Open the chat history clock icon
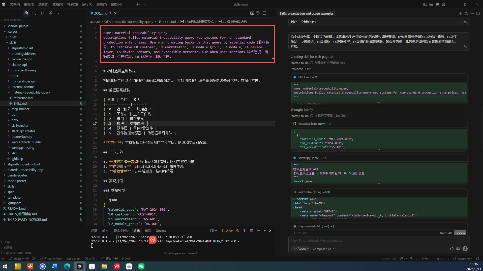Screen dimensions: 483x271 pyautogui.click(x=466, y=13)
